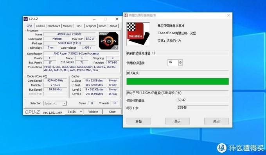Click the Validate button
266x155 pixels.
tap(93, 112)
